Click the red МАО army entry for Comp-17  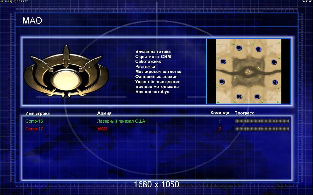tap(102, 129)
